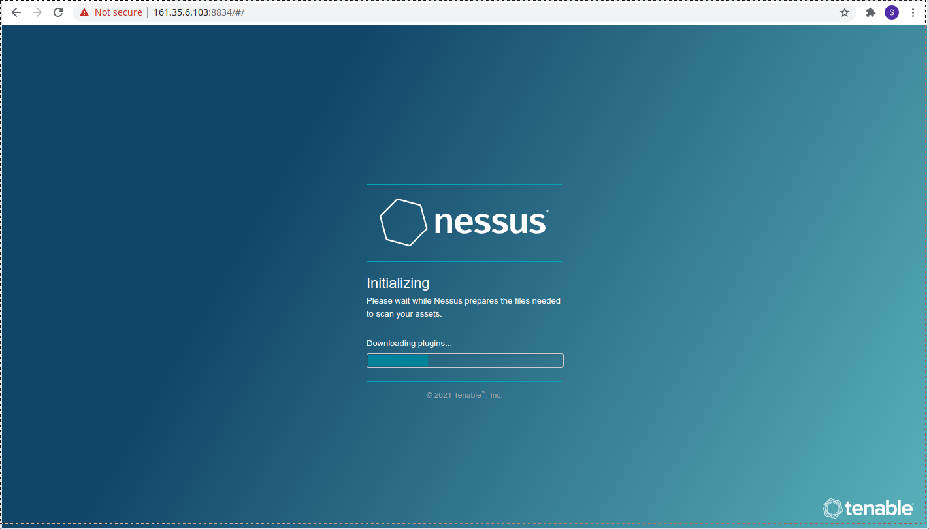Click the "tenable" wordmark in the corner
The height and width of the screenshot is (529, 929).
click(879, 508)
